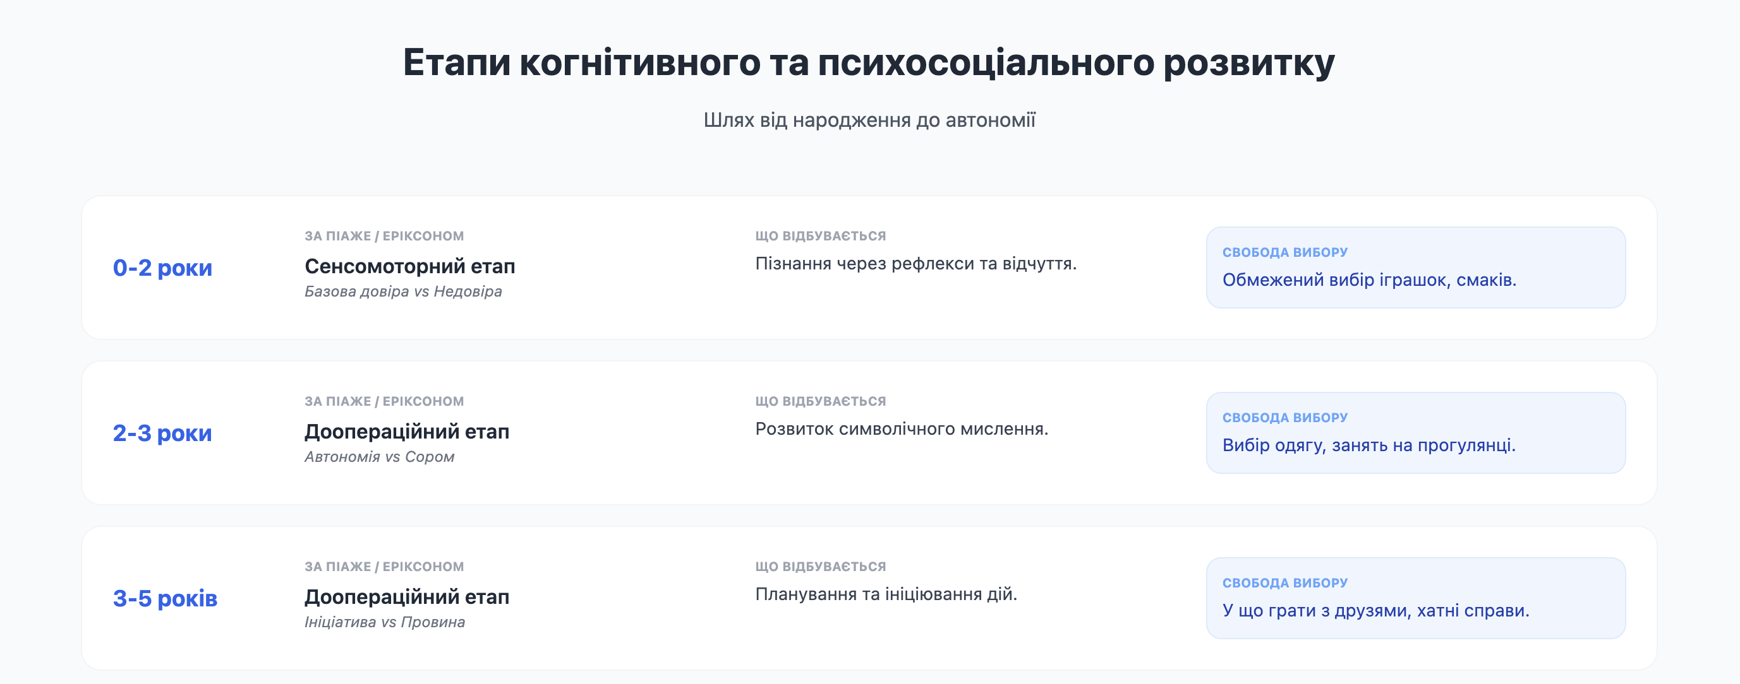Select the "2-3 роки" age label
This screenshot has width=1740, height=684.
162,433
